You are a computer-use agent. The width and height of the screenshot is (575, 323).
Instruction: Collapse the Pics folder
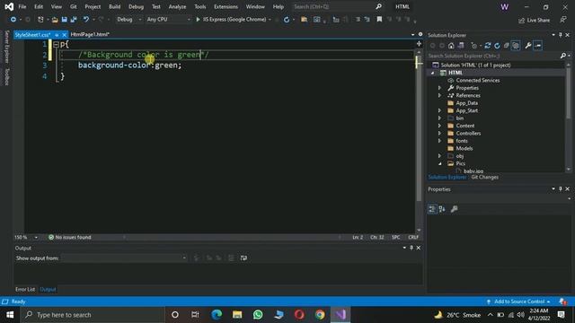click(439, 163)
